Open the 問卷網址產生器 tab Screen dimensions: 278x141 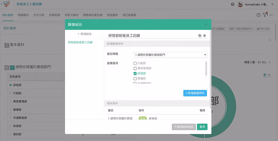[93, 15]
